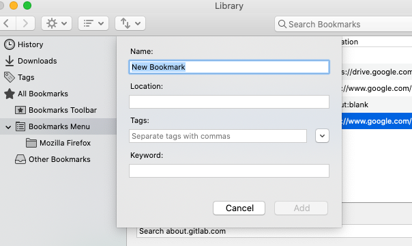The image size is (412, 246).
Task: Select the Downloads arrow icon
Action: 10,61
